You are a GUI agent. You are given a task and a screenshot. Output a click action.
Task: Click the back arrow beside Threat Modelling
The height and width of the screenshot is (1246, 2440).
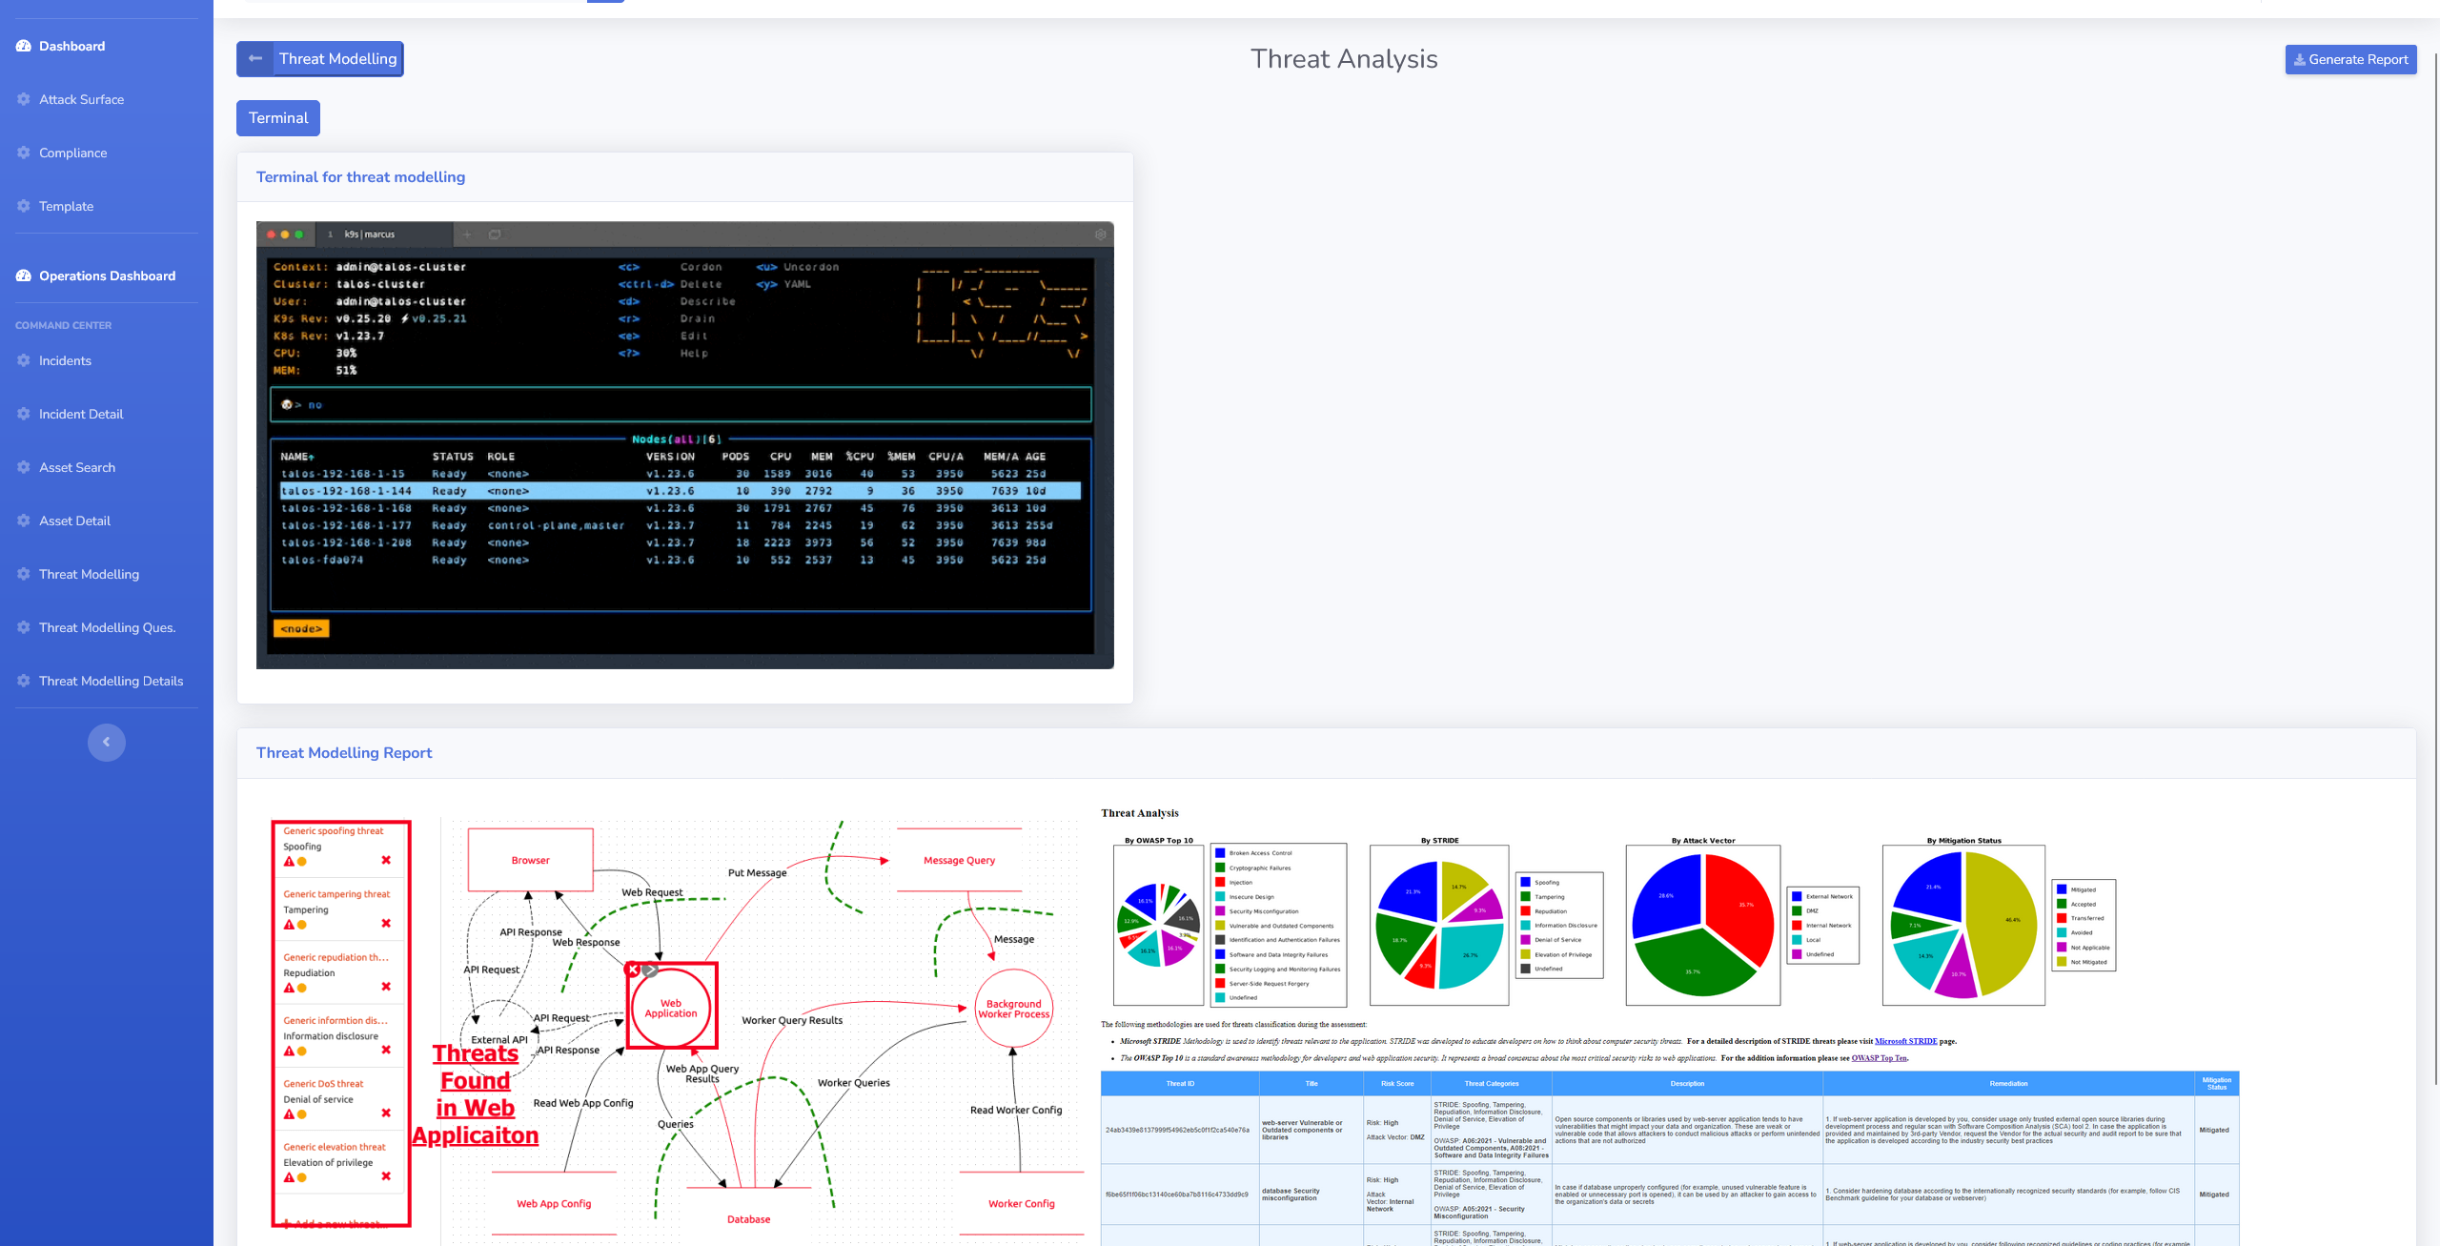254,58
